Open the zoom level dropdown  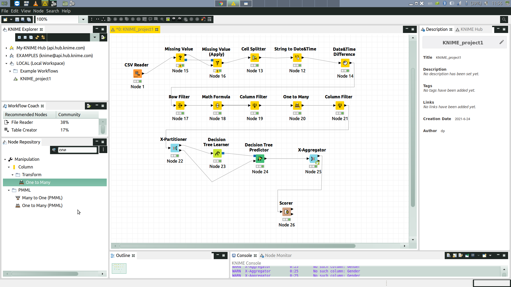83,19
